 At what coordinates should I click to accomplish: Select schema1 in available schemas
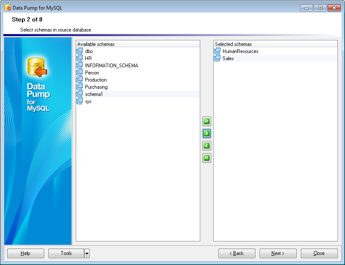coord(93,94)
